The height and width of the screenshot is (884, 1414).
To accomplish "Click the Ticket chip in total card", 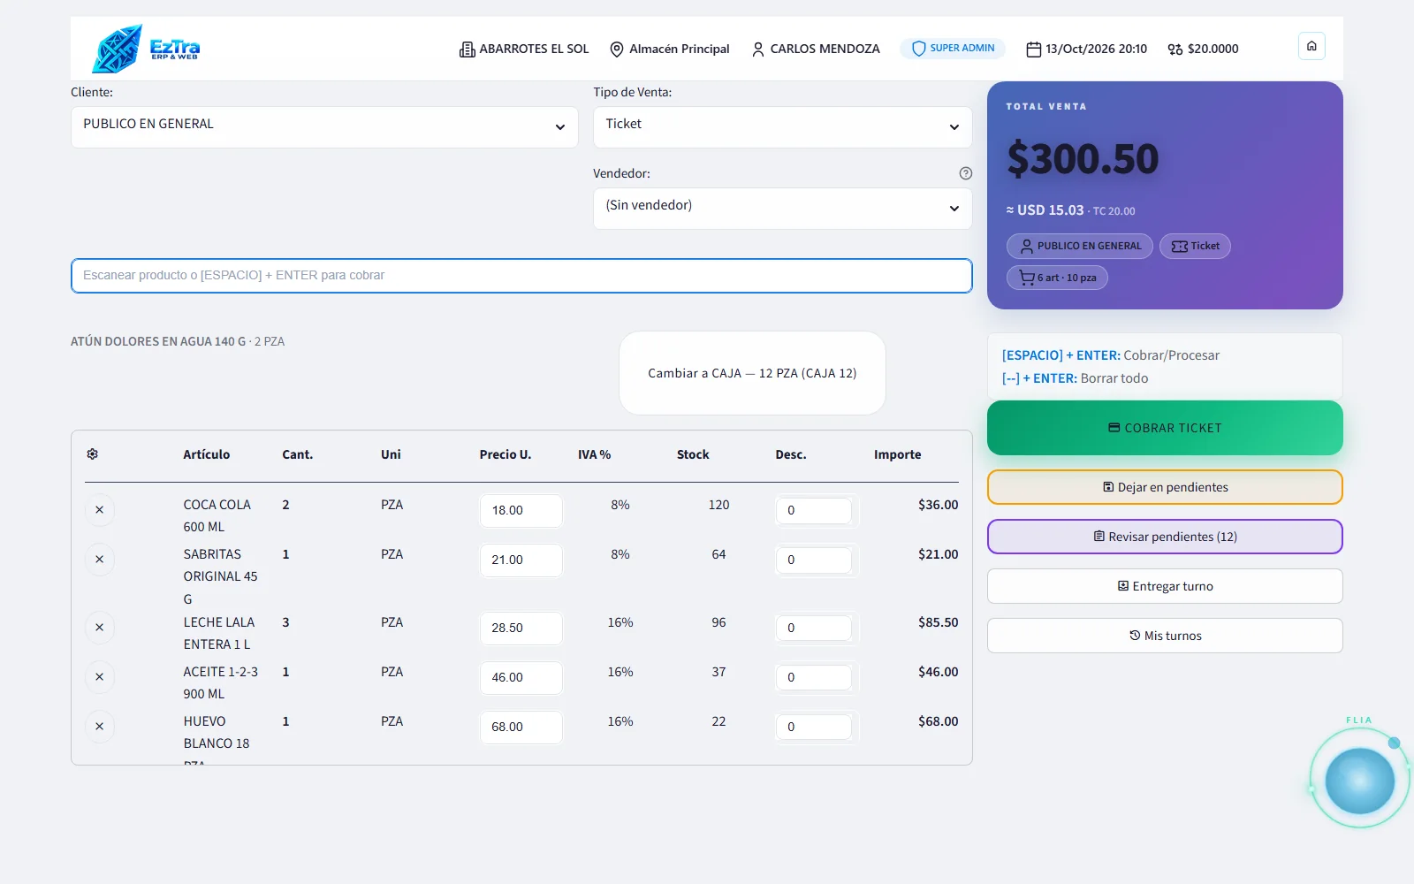I will (x=1195, y=246).
